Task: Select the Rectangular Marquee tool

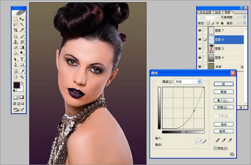Action: [x=15, y=18]
